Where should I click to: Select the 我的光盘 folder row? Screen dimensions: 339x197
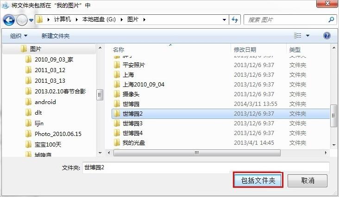point(220,143)
